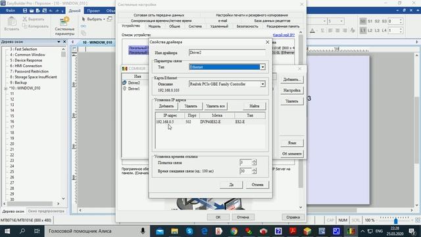Click the Настройка button in COMMGR window
The image size is (421, 237).
click(x=292, y=90)
